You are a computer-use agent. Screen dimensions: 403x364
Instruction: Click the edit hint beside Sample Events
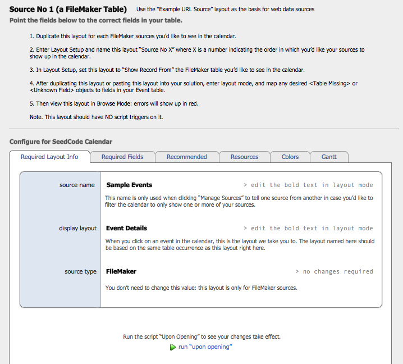click(308, 185)
